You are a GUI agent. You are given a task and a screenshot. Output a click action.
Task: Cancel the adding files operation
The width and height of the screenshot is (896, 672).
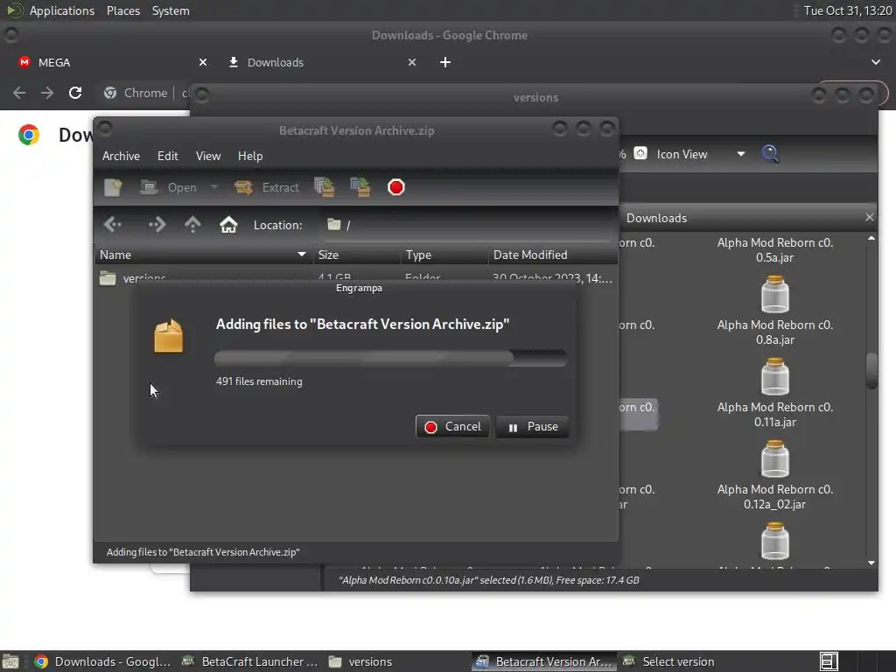(x=452, y=427)
